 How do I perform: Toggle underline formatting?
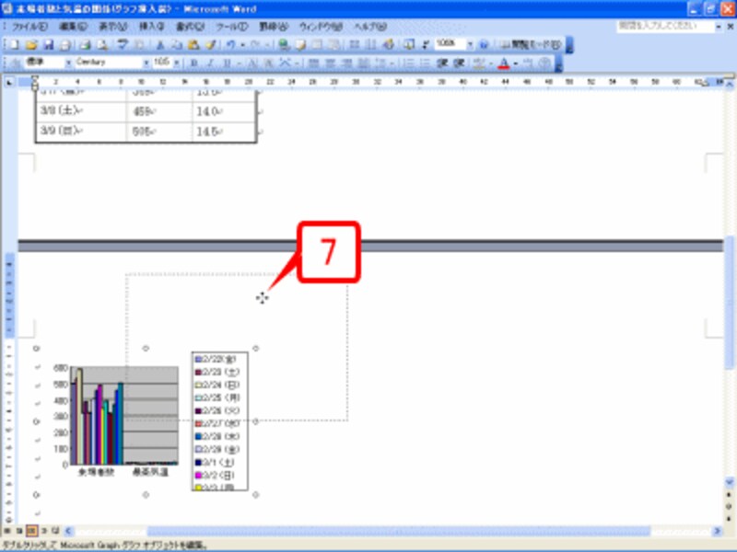tap(224, 63)
